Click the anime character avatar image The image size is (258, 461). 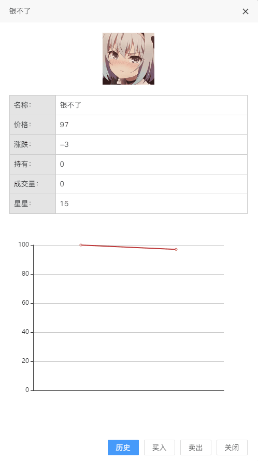point(128,59)
